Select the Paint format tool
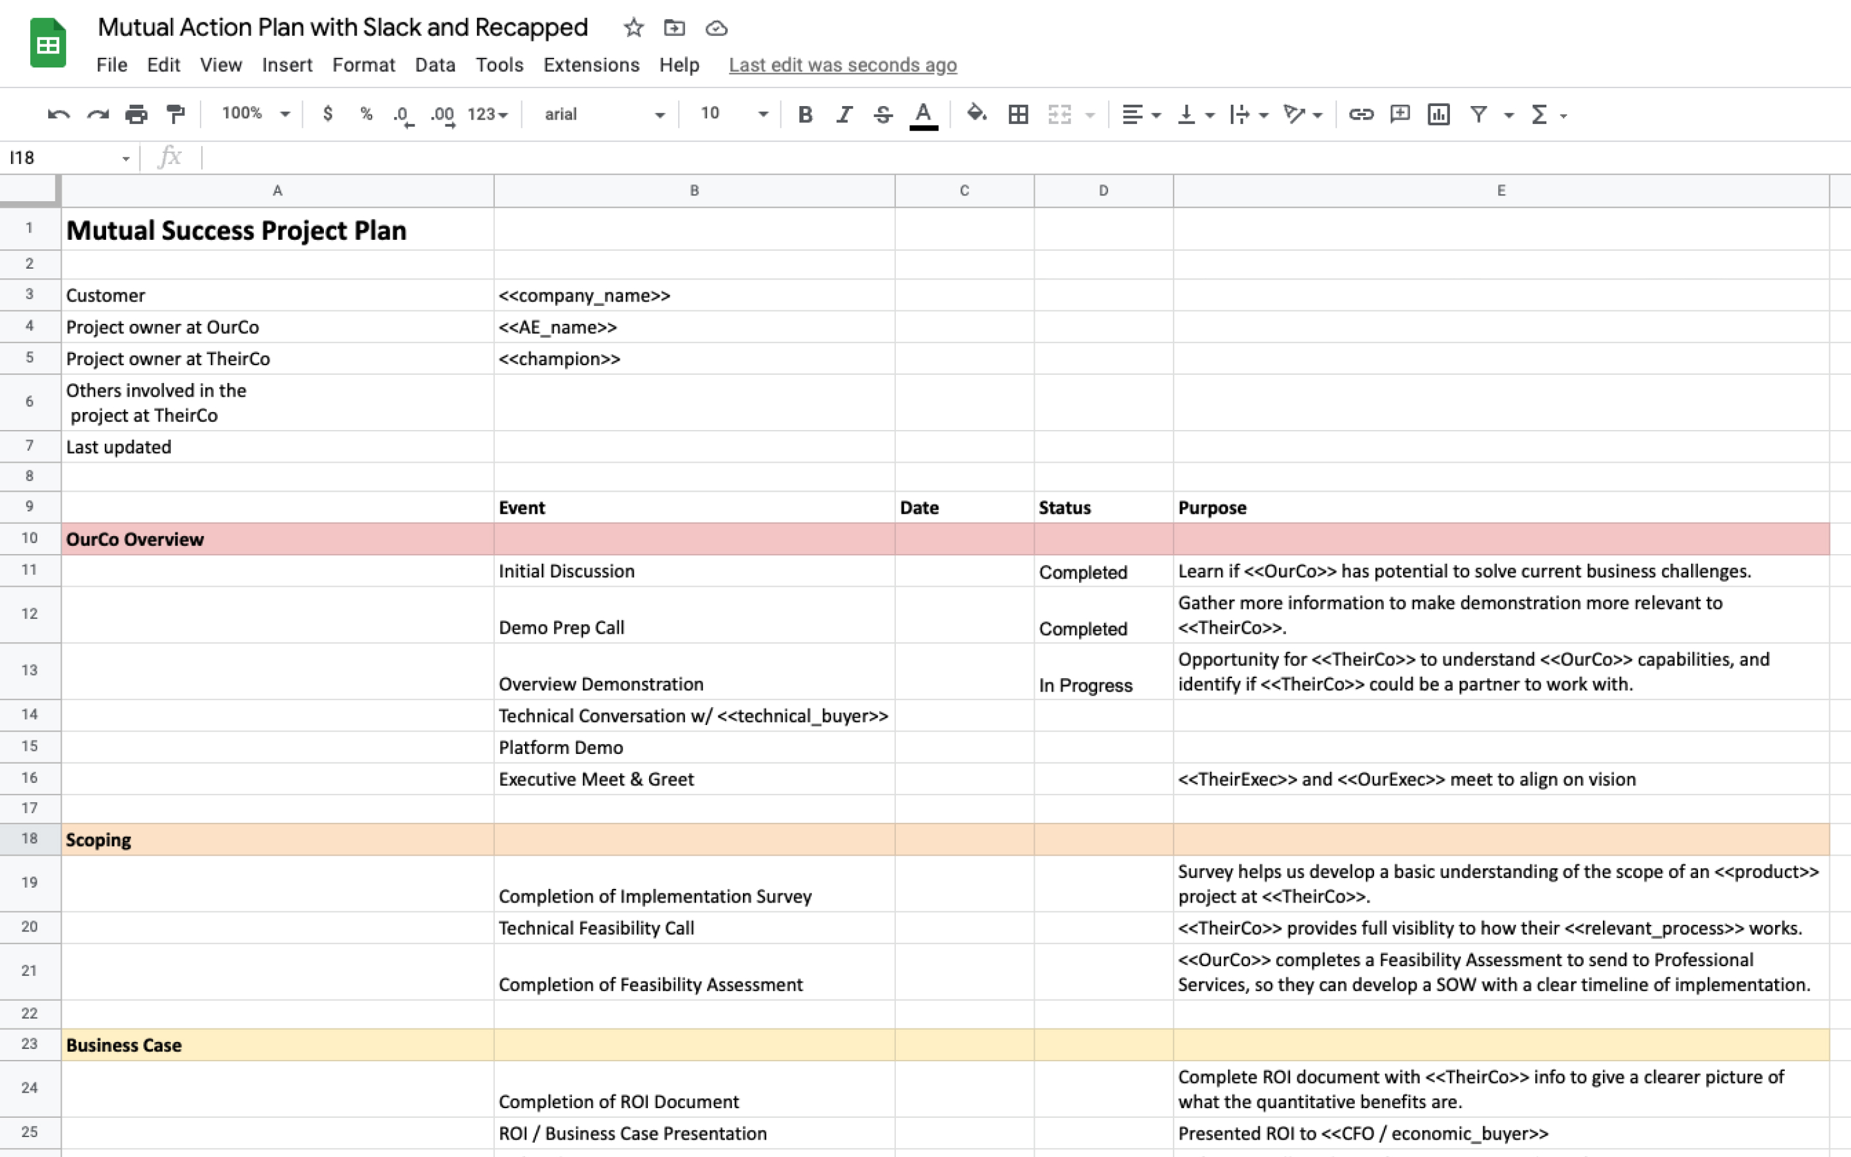The width and height of the screenshot is (1851, 1157). (x=175, y=115)
